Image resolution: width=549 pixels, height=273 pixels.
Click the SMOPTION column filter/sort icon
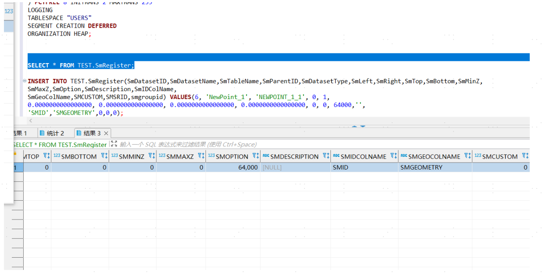(x=255, y=156)
